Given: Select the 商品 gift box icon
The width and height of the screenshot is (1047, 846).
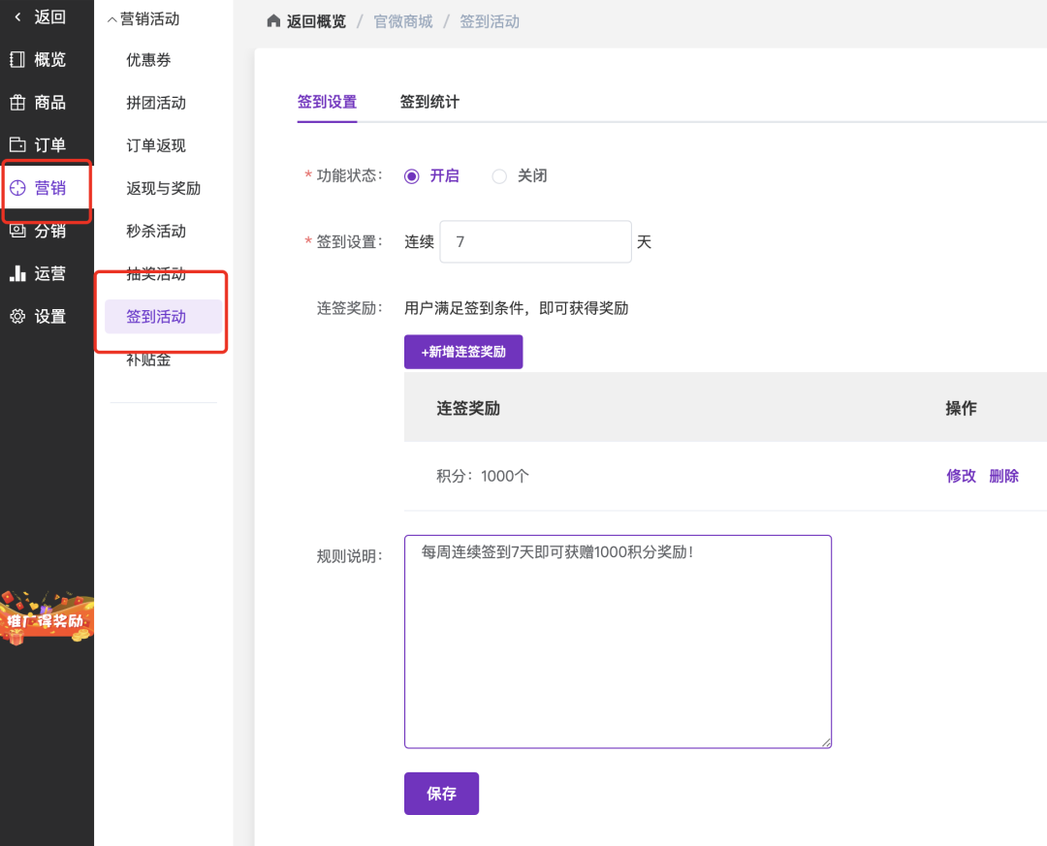Looking at the screenshot, I should pyautogui.click(x=17, y=103).
